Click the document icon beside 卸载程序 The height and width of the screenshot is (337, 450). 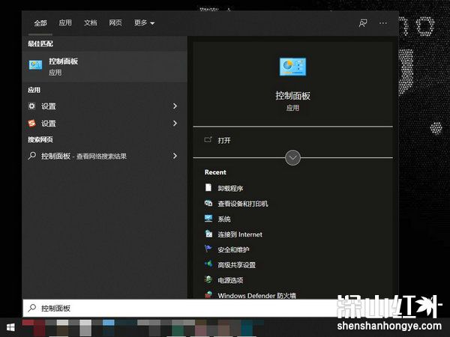click(208, 187)
